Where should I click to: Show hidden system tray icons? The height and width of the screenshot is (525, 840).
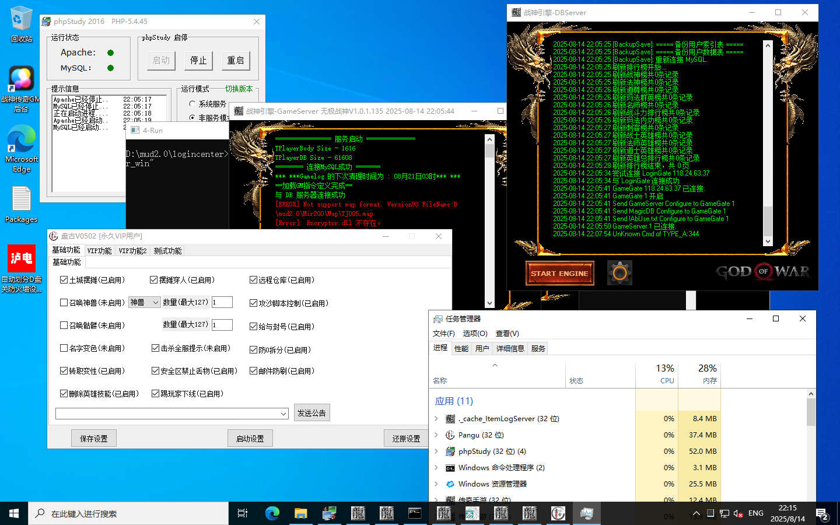696,514
